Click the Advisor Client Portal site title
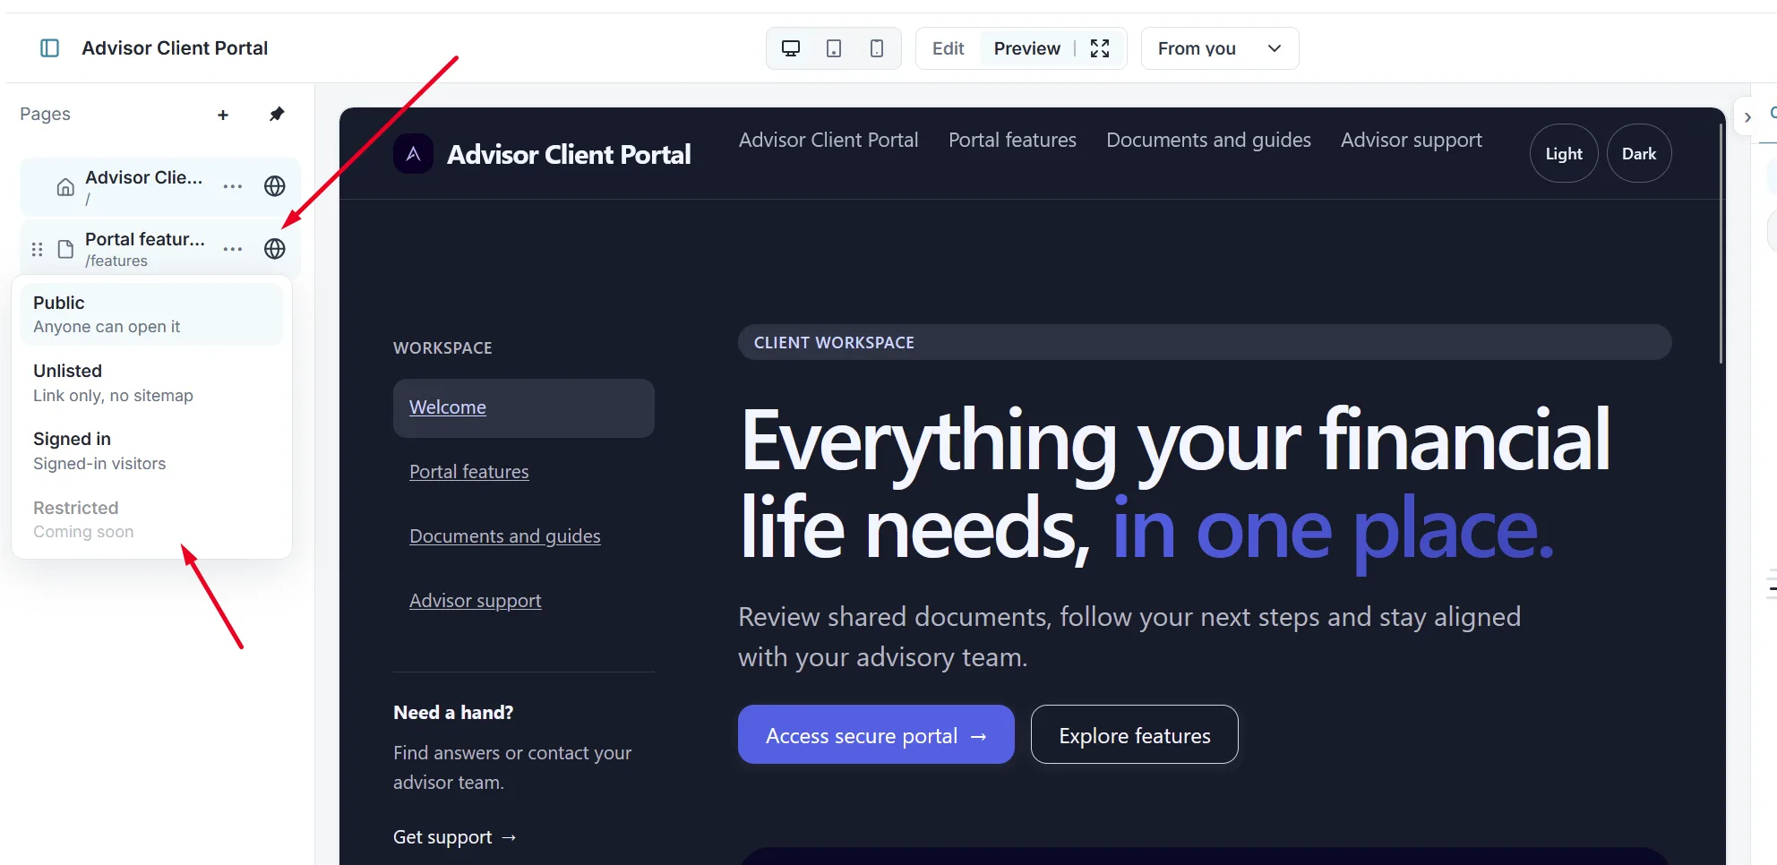The width and height of the screenshot is (1777, 865). point(569,154)
